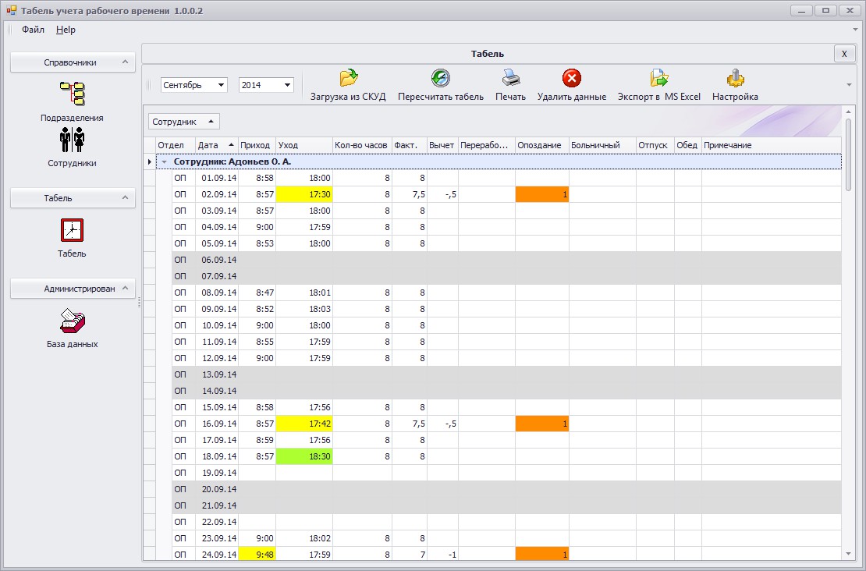Click the Обед column header

[x=687, y=145]
